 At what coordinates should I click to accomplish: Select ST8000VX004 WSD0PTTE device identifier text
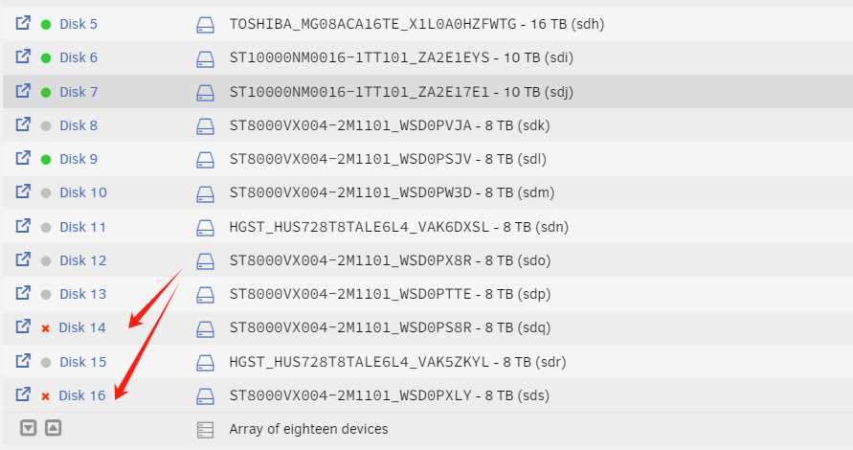click(x=350, y=294)
